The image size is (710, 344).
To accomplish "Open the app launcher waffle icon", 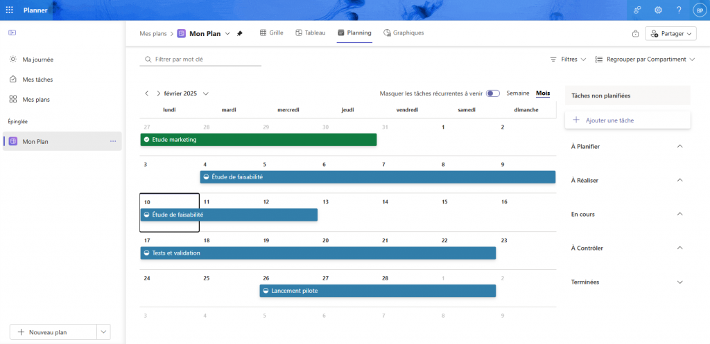I will coord(10,10).
